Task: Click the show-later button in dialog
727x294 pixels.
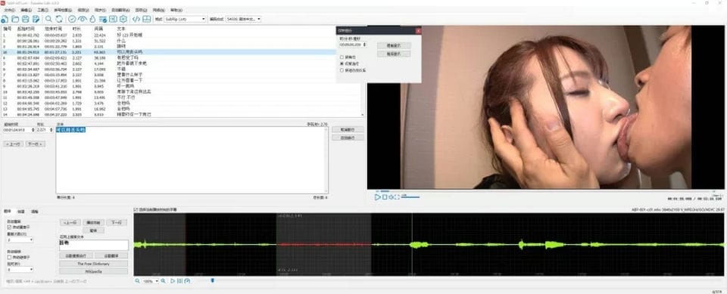Action: click(x=394, y=54)
